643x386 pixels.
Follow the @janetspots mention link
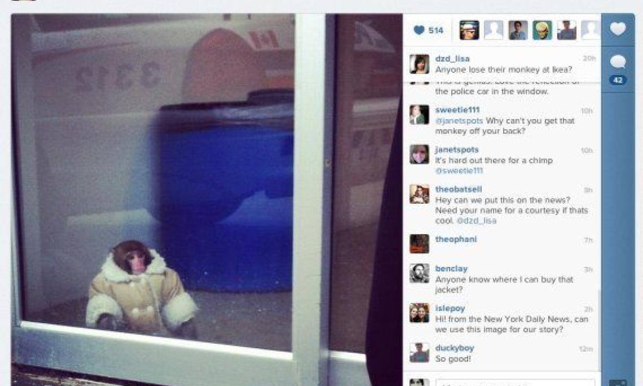459,121
